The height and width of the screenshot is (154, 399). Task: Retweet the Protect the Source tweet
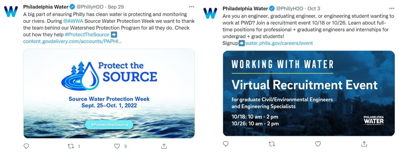pyautogui.click(x=71, y=146)
